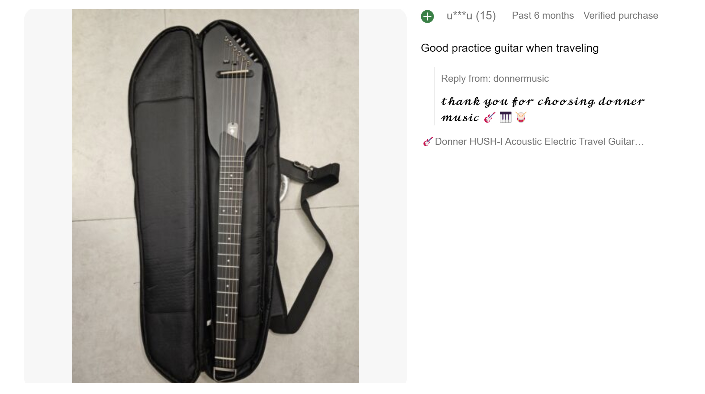Open the guitar-in-gig-bag review photo

tap(215, 196)
